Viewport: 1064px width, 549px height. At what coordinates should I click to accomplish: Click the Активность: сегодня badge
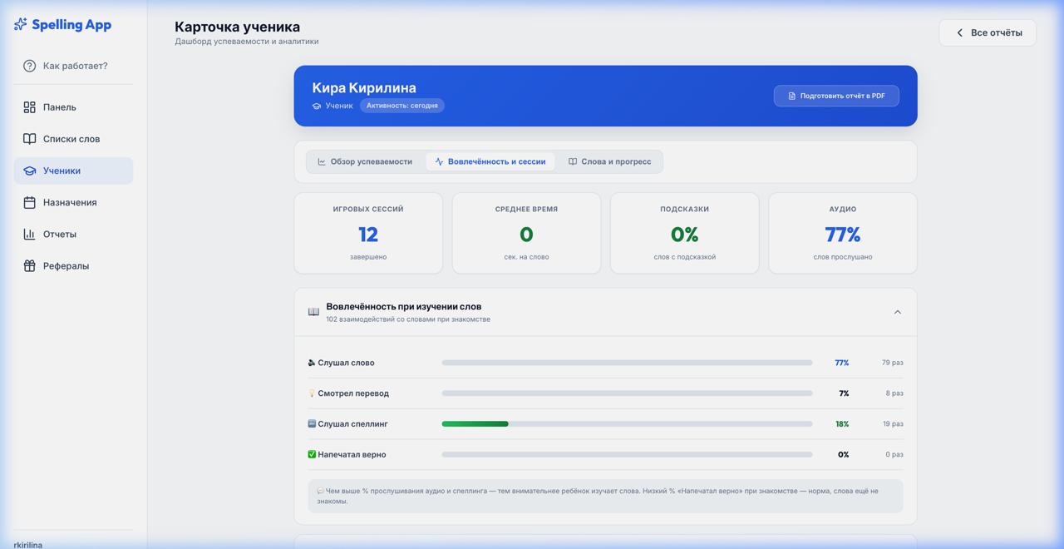[x=402, y=106]
